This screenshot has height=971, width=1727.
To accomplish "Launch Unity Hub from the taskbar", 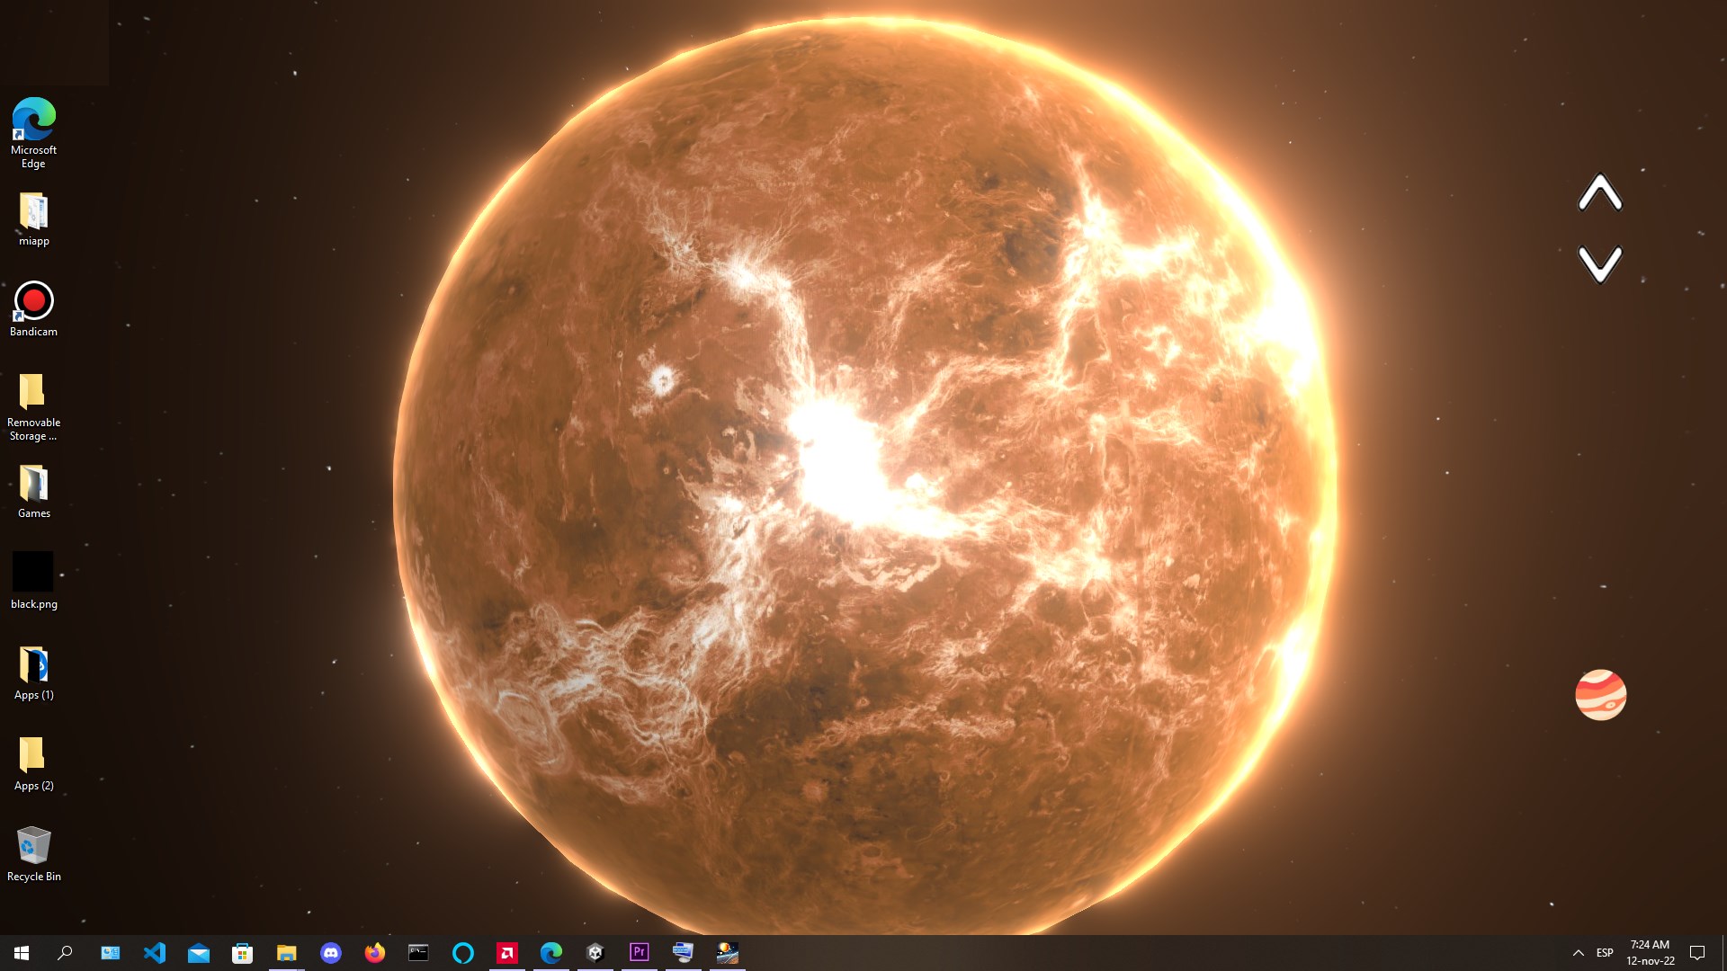I will 595,952.
